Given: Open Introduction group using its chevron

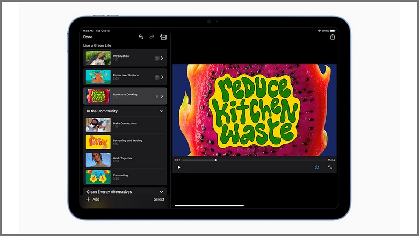Looking at the screenshot, I should (x=162, y=58).
